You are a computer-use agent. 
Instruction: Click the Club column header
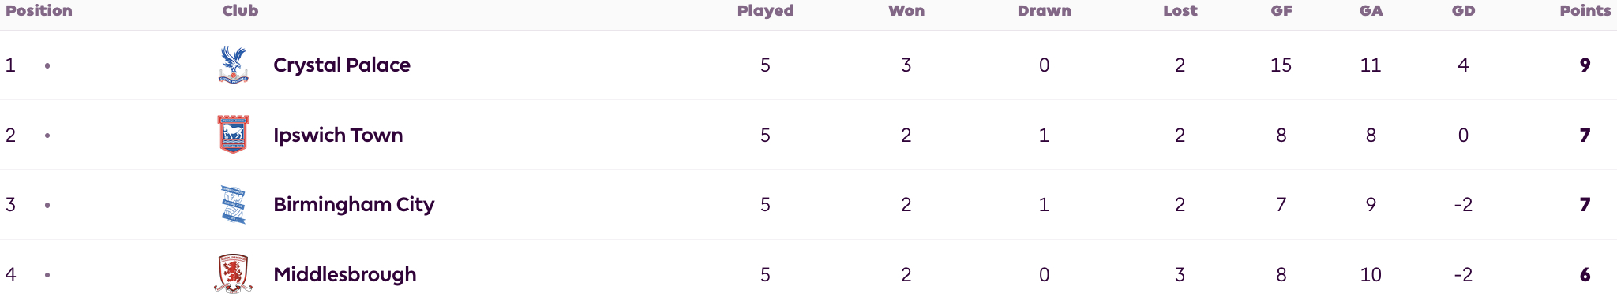(x=240, y=10)
